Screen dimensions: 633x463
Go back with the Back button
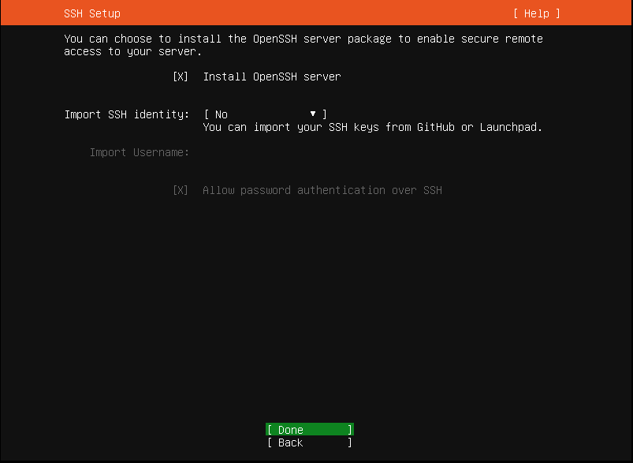coord(309,442)
